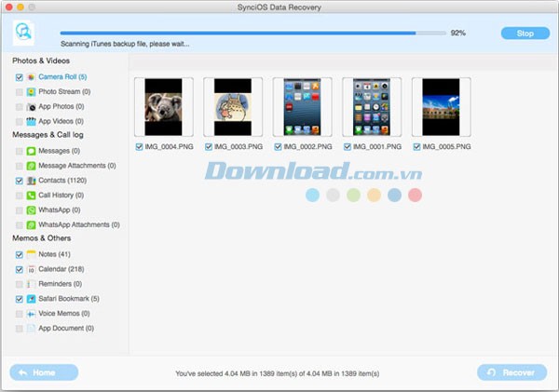This screenshot has width=559, height=392.
Task: Click the App Document icon
Action: pyautogui.click(x=32, y=329)
